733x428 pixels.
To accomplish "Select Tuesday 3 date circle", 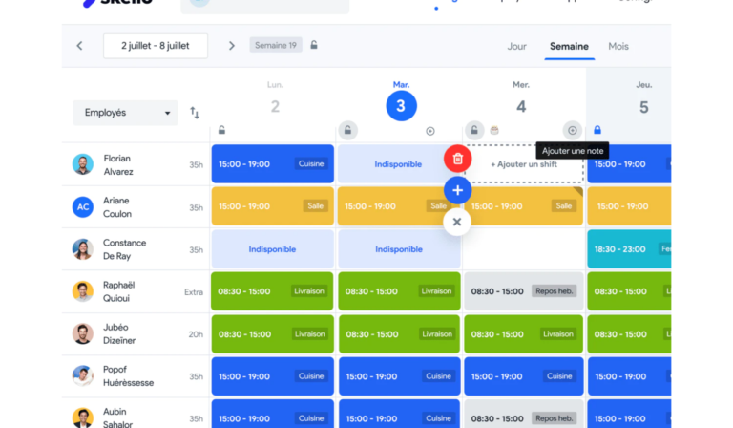I will (401, 106).
